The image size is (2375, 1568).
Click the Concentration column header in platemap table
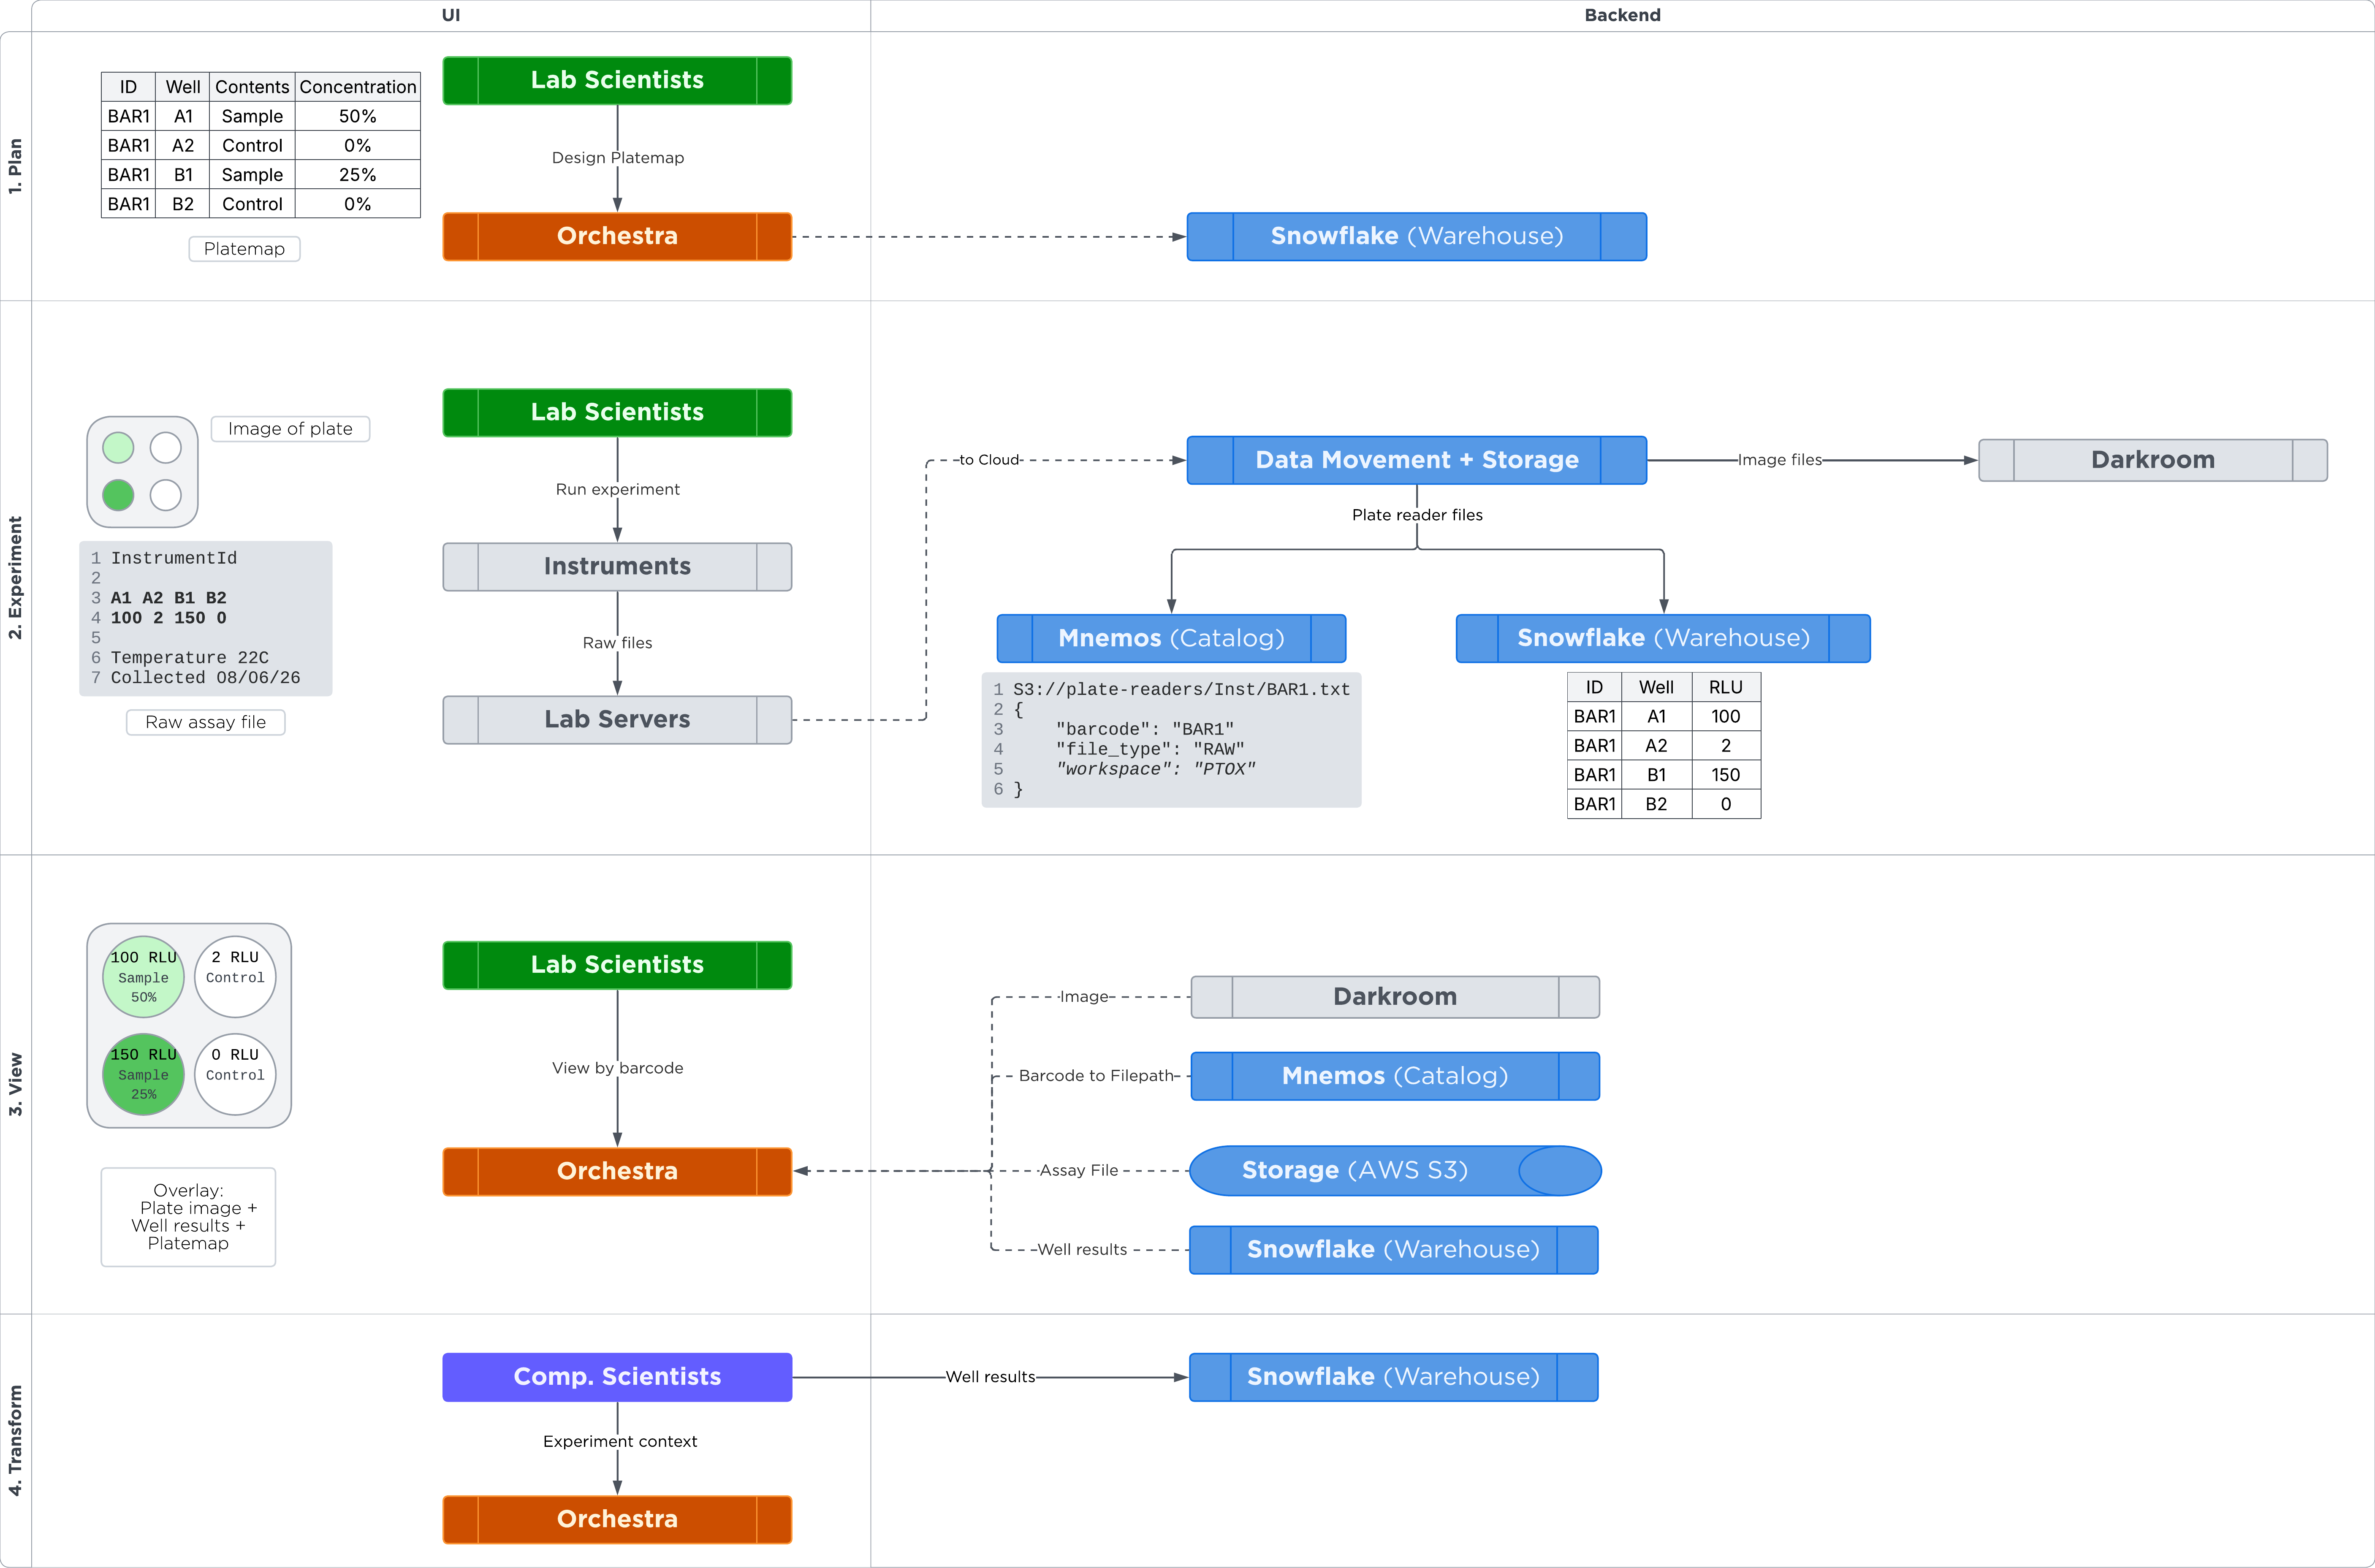[358, 87]
